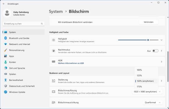Image resolution: width=169 pixels, height=109 pixels.
Task: Expand the Helligkeit options chevron
Action: [x=161, y=40]
